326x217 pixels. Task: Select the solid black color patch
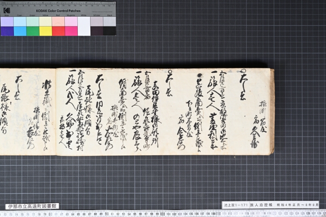[110, 31]
